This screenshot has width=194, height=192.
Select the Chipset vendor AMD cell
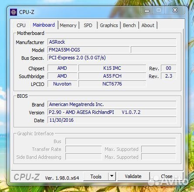click(62, 68)
